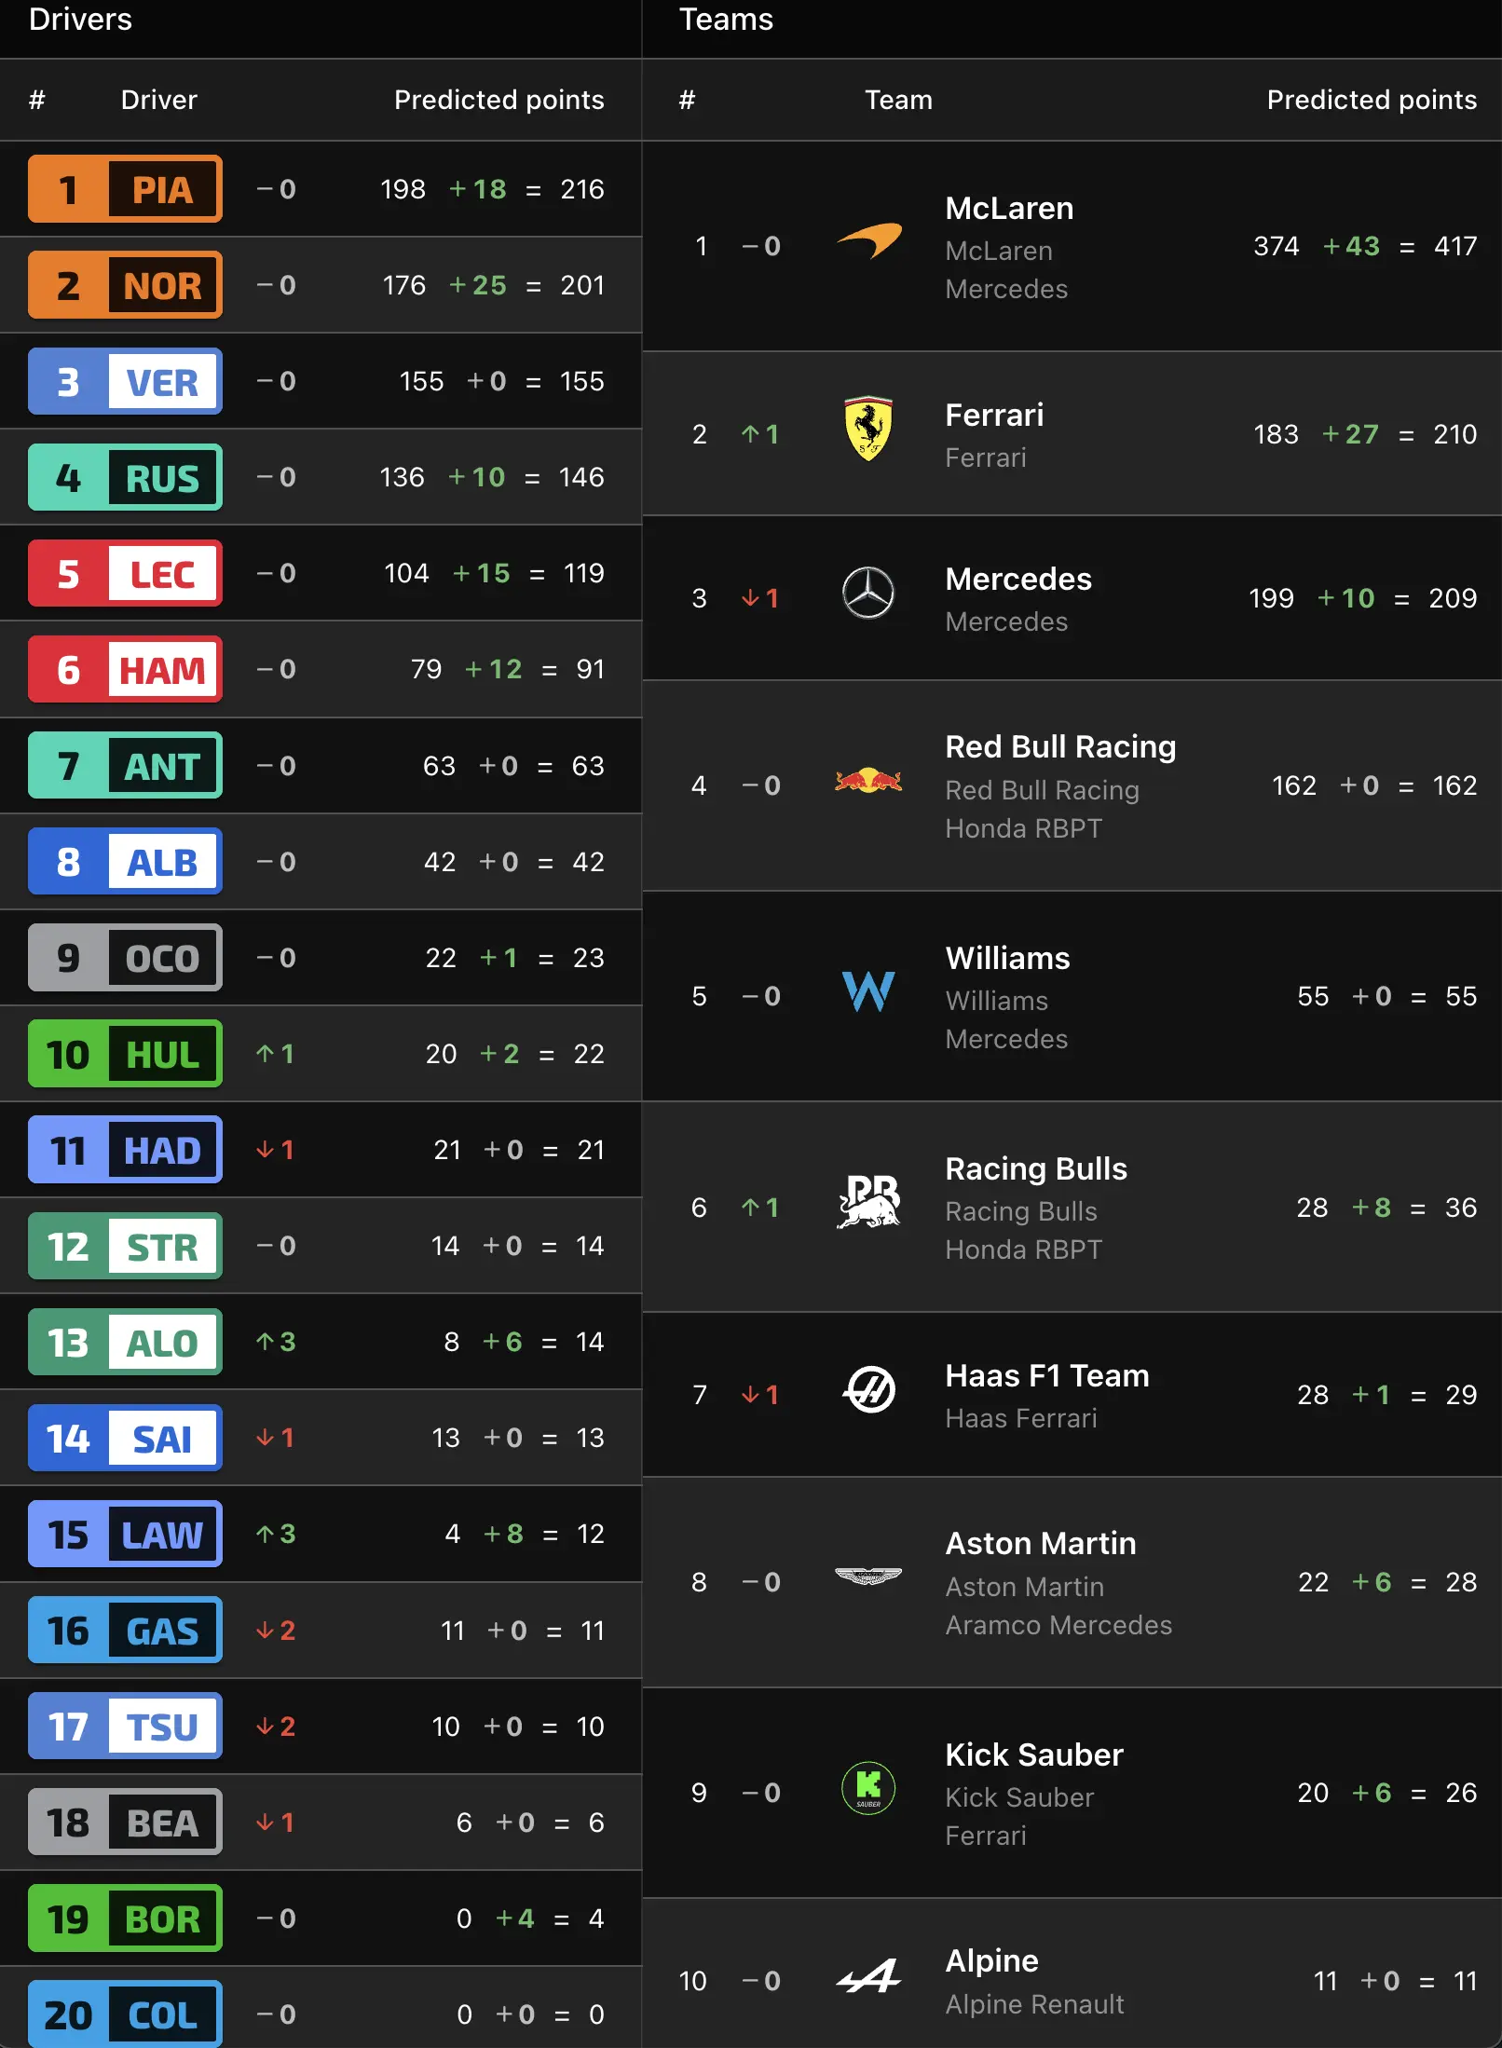Select the VER driver badge
1502x2048 pixels.
125,381
